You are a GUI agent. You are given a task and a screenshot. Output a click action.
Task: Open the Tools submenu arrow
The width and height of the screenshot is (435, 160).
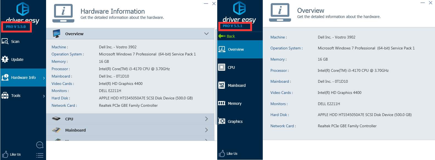coord(44,96)
